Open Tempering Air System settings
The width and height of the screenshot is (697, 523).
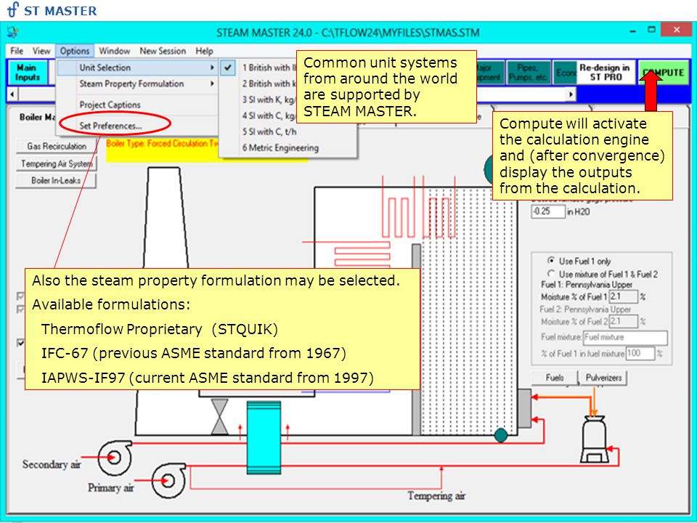tap(57, 163)
